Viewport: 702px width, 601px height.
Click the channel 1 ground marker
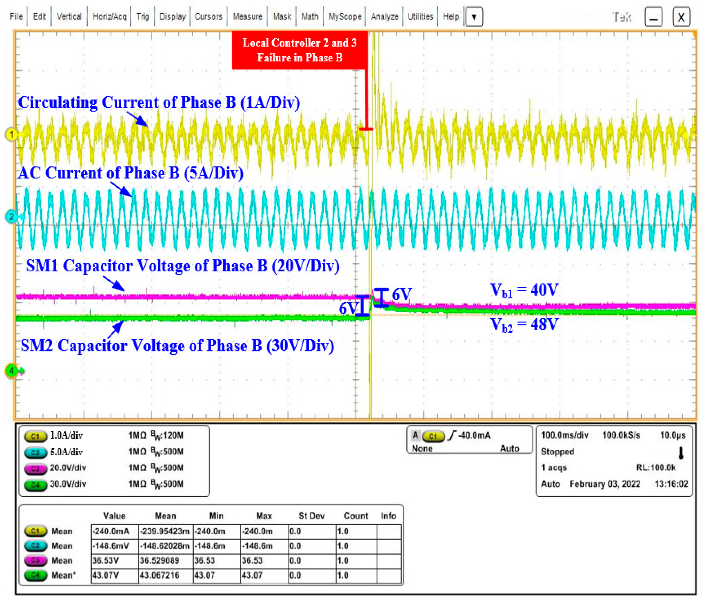click(x=11, y=135)
